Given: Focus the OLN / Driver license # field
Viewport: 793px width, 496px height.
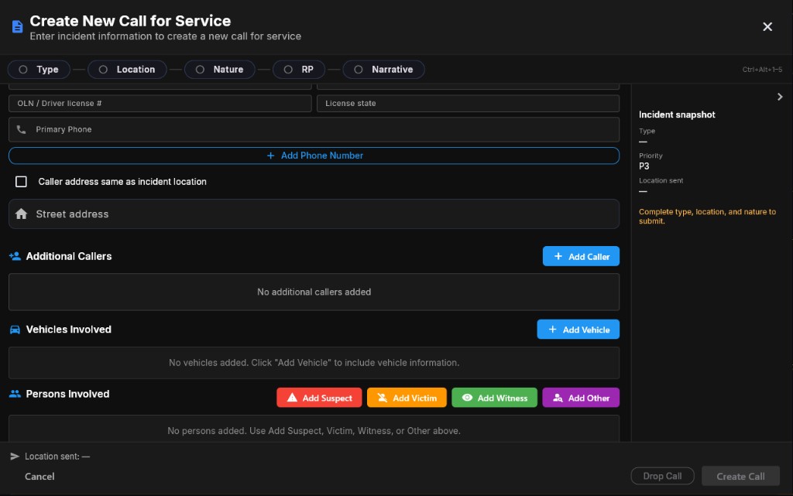Looking at the screenshot, I should click(x=160, y=103).
